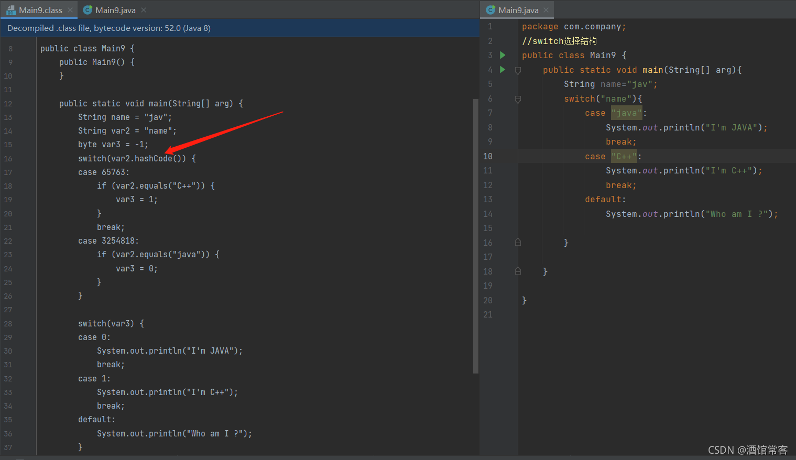Switch to the Main9.class tab
Viewport: 796px width, 460px height.
point(39,10)
